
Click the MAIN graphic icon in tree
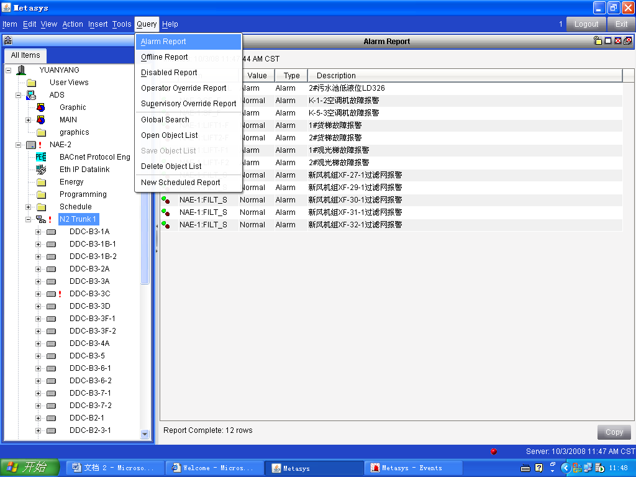pyautogui.click(x=41, y=120)
